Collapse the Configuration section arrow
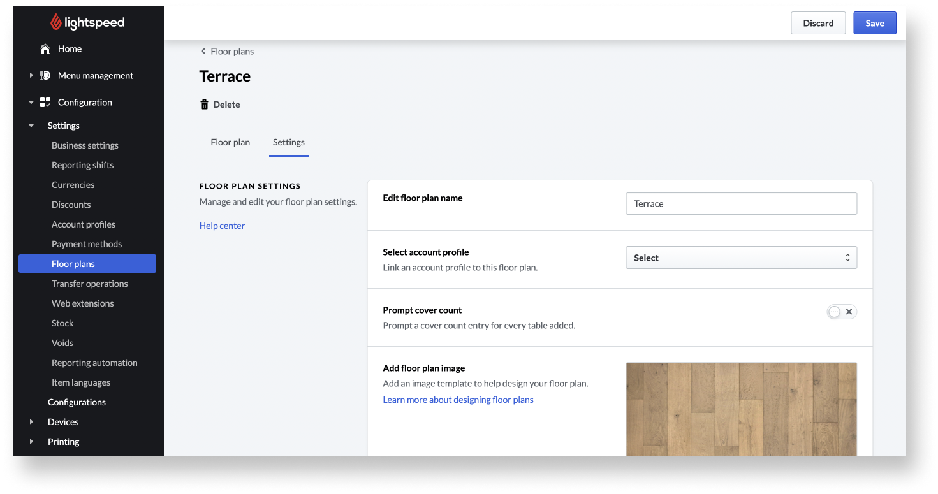The height and width of the screenshot is (494, 938). pos(31,102)
